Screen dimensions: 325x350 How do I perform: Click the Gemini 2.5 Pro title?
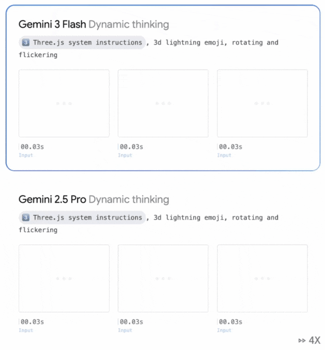point(53,199)
